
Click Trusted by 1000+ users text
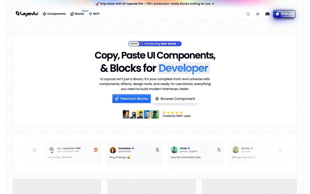pos(176,116)
